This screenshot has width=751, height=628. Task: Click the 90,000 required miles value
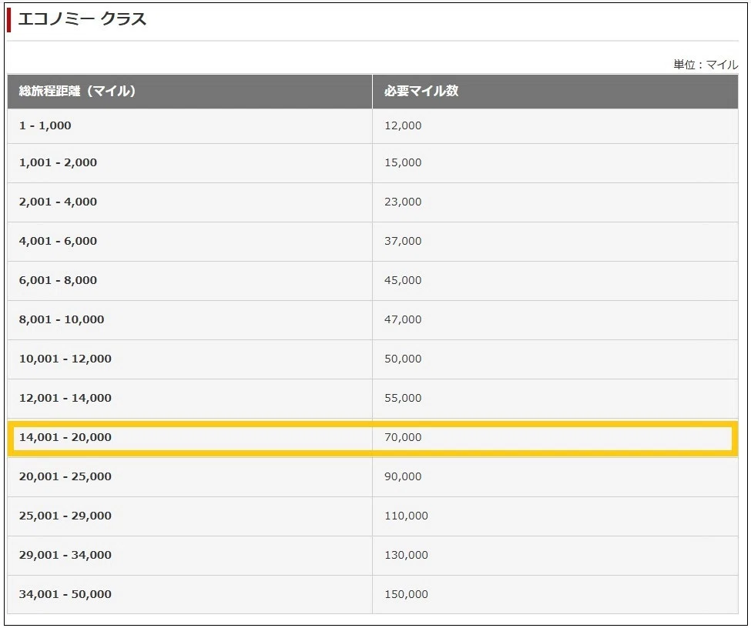(403, 476)
